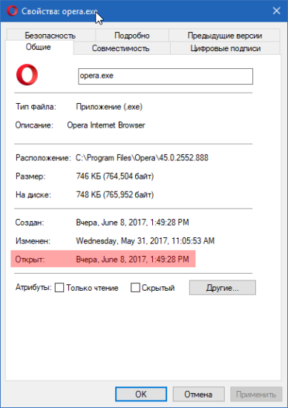Click the Opera icon in the title bar
The image size is (288, 408).
click(x=12, y=11)
